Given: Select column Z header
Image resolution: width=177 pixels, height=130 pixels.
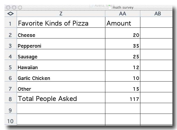Looking at the screenshot, I should [x=61, y=14].
